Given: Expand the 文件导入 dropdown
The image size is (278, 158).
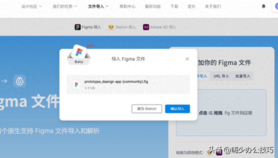Looking at the screenshot, I should pos(98,6).
